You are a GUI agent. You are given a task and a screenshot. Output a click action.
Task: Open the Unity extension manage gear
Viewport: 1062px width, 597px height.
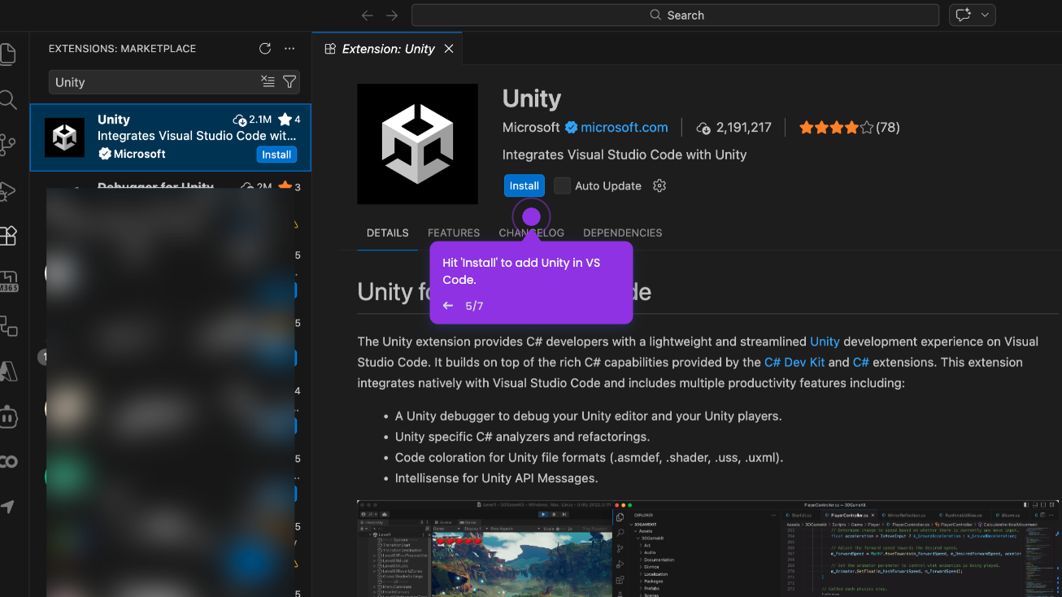[659, 185]
